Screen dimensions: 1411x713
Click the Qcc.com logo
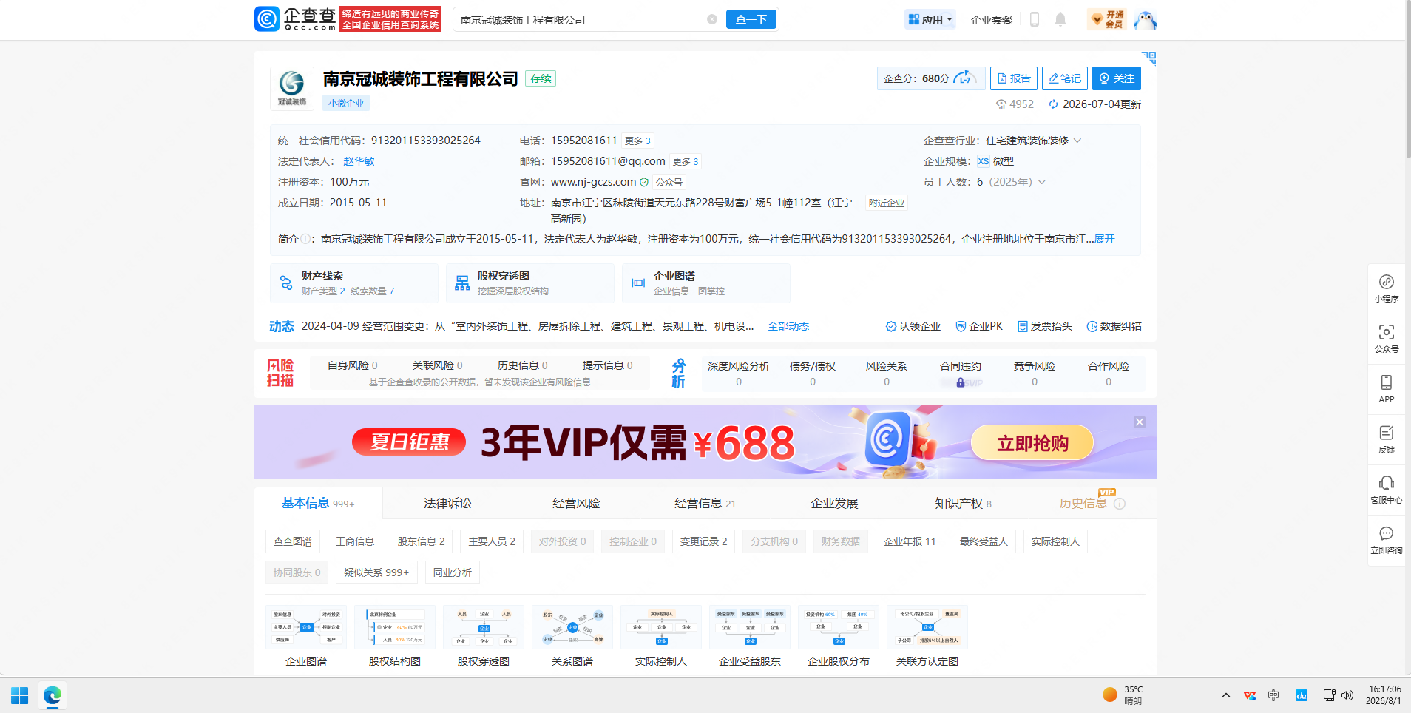[x=296, y=19]
